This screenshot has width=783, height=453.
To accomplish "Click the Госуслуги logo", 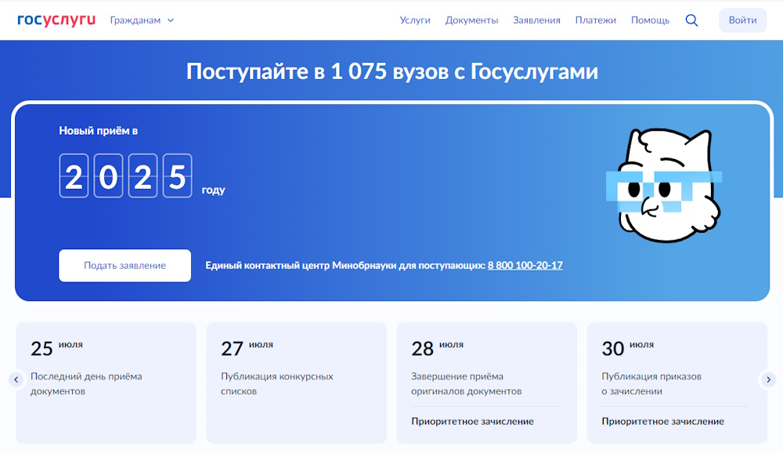I will (56, 20).
